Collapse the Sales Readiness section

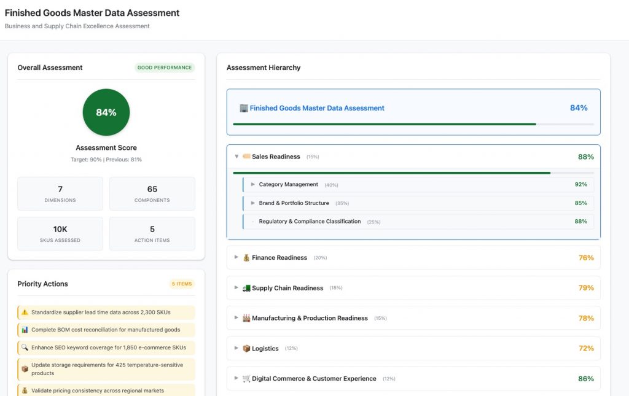click(236, 157)
